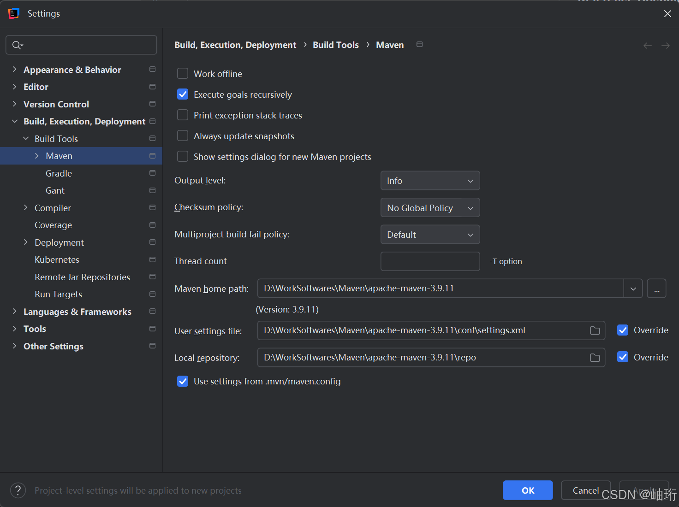Select Run Targets in the settings tree
This screenshot has height=507, width=679.
coord(58,294)
